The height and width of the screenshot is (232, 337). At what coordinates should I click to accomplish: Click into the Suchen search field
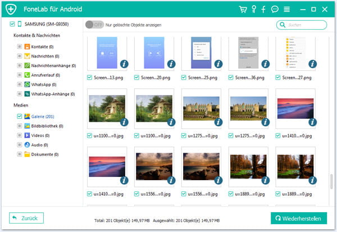pos(304,25)
